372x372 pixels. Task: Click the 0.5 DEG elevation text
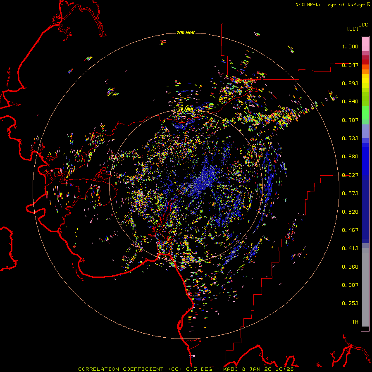(200, 369)
